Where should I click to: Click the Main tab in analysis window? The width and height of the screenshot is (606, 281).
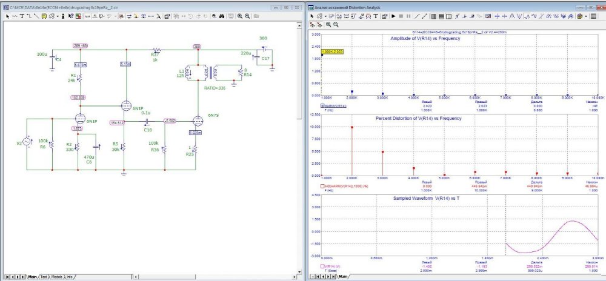pos(342,277)
